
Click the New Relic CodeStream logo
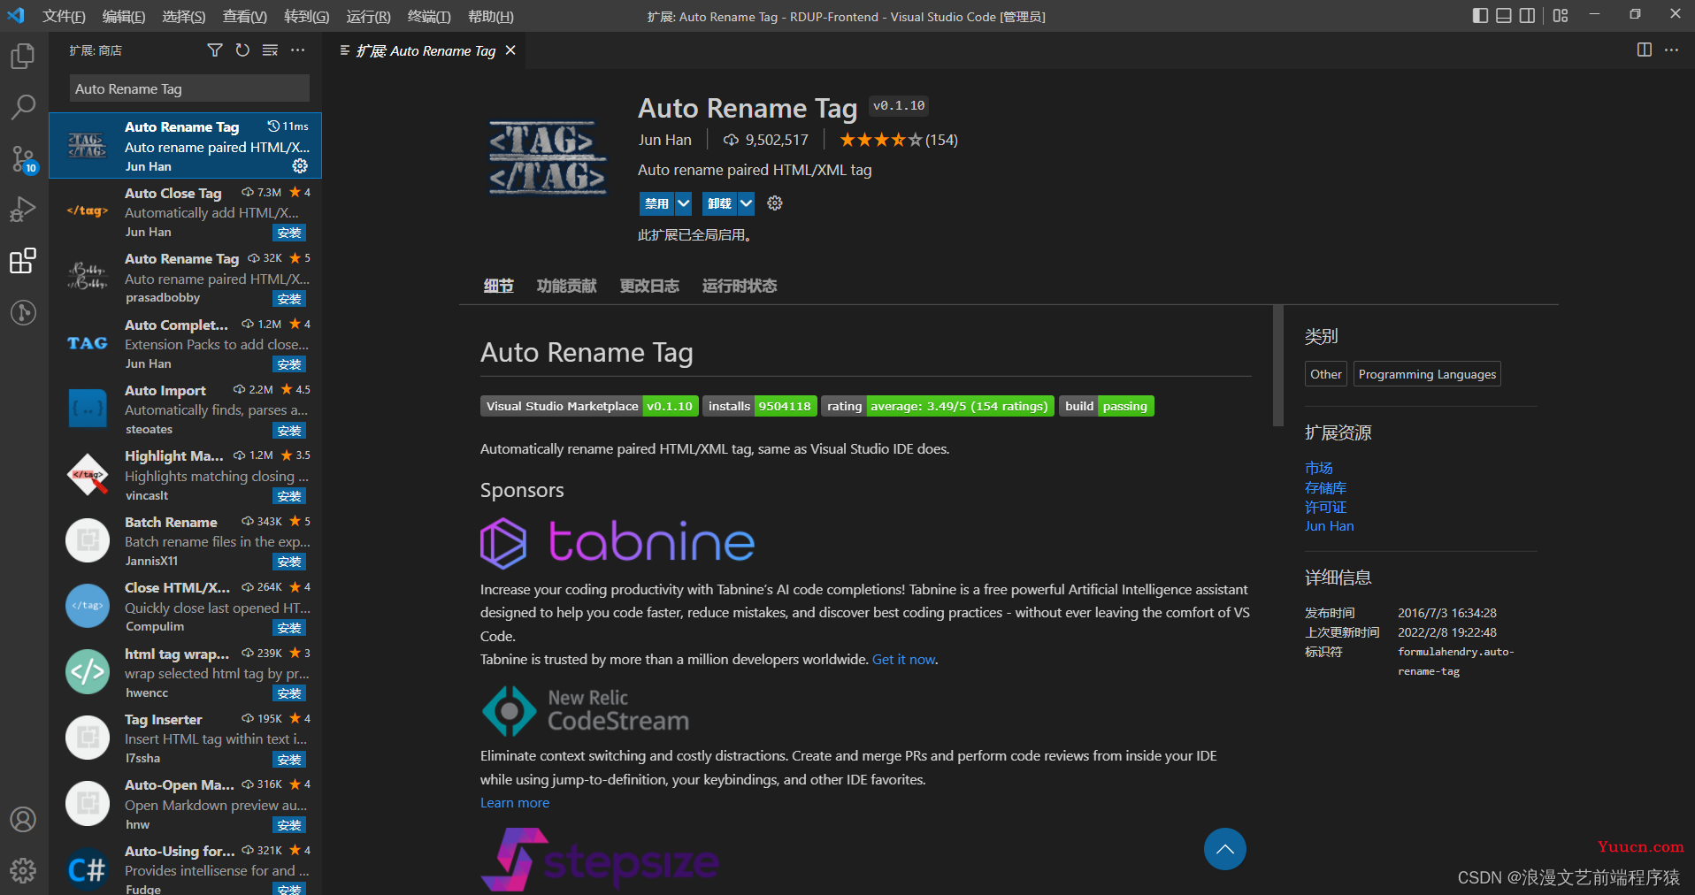[x=586, y=710]
